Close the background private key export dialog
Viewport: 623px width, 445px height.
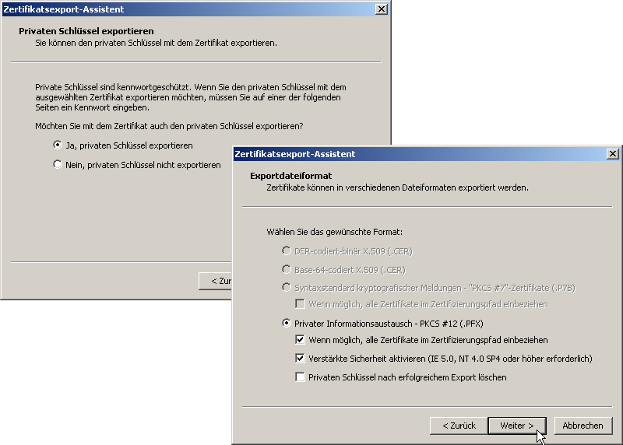tap(381, 9)
